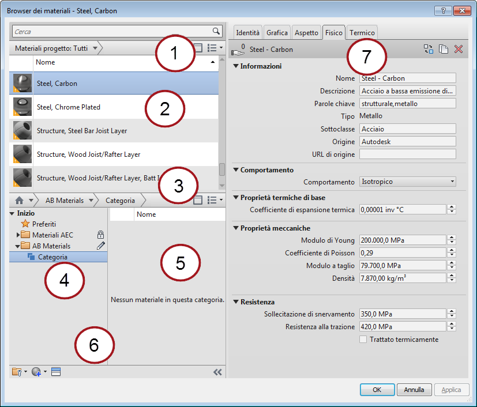Switch to the Identità tab
The height and width of the screenshot is (407, 477).
247,32
